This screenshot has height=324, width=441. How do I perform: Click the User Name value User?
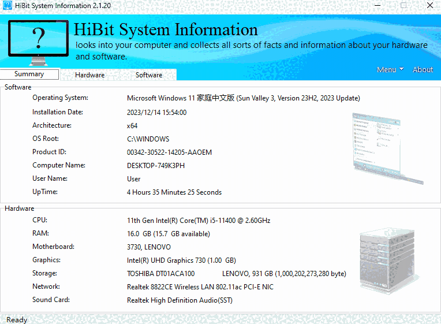tap(133, 179)
